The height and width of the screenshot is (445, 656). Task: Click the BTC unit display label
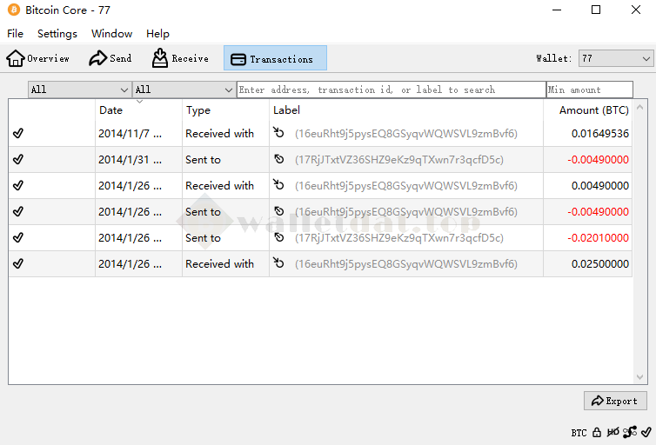tap(579, 433)
